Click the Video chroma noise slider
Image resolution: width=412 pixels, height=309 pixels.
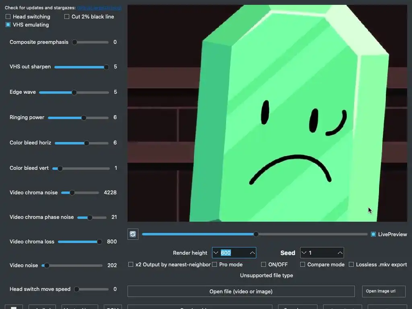pos(80,193)
